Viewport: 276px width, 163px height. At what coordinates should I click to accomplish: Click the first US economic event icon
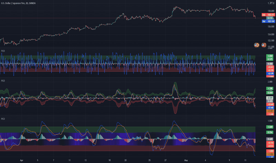257,45
